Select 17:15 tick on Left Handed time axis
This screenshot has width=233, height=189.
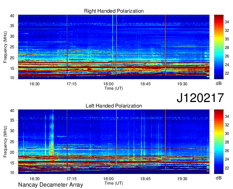(x=72, y=179)
